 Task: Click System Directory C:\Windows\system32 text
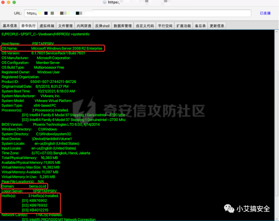tap(54, 134)
